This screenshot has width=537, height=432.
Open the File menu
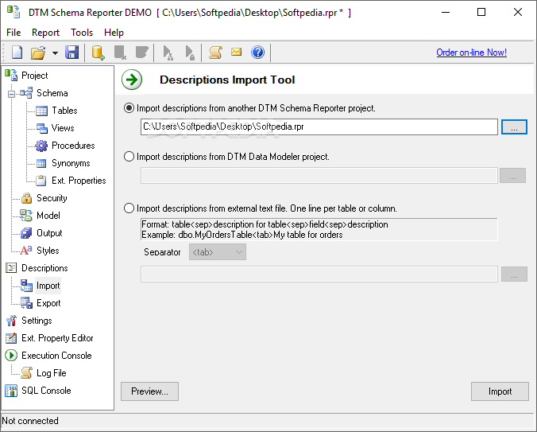tap(14, 33)
